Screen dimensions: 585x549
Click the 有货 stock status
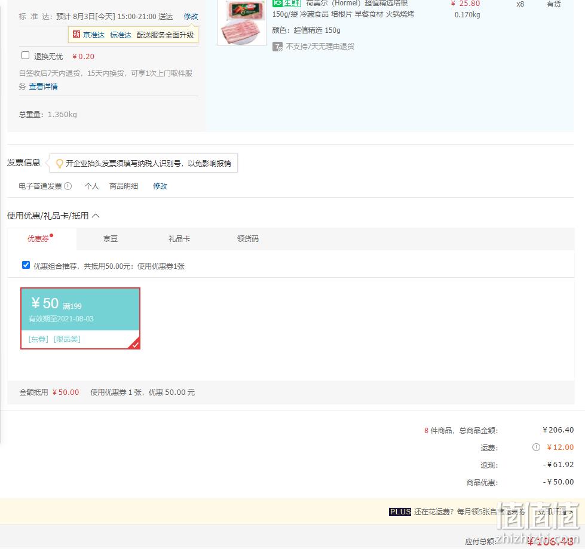[x=554, y=4]
